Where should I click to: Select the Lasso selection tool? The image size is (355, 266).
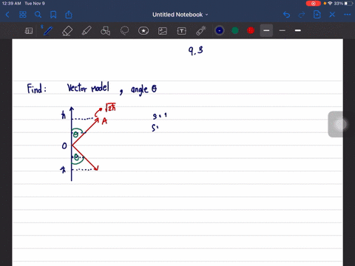point(124,31)
